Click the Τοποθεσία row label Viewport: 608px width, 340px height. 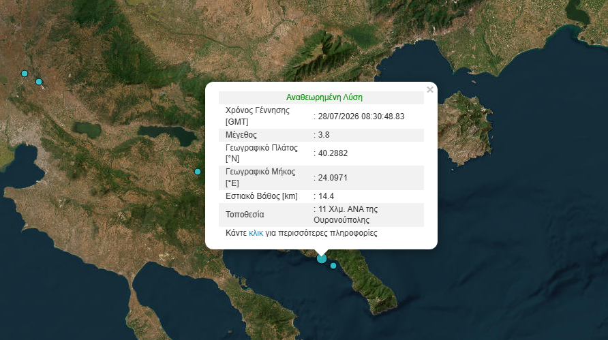pos(245,215)
